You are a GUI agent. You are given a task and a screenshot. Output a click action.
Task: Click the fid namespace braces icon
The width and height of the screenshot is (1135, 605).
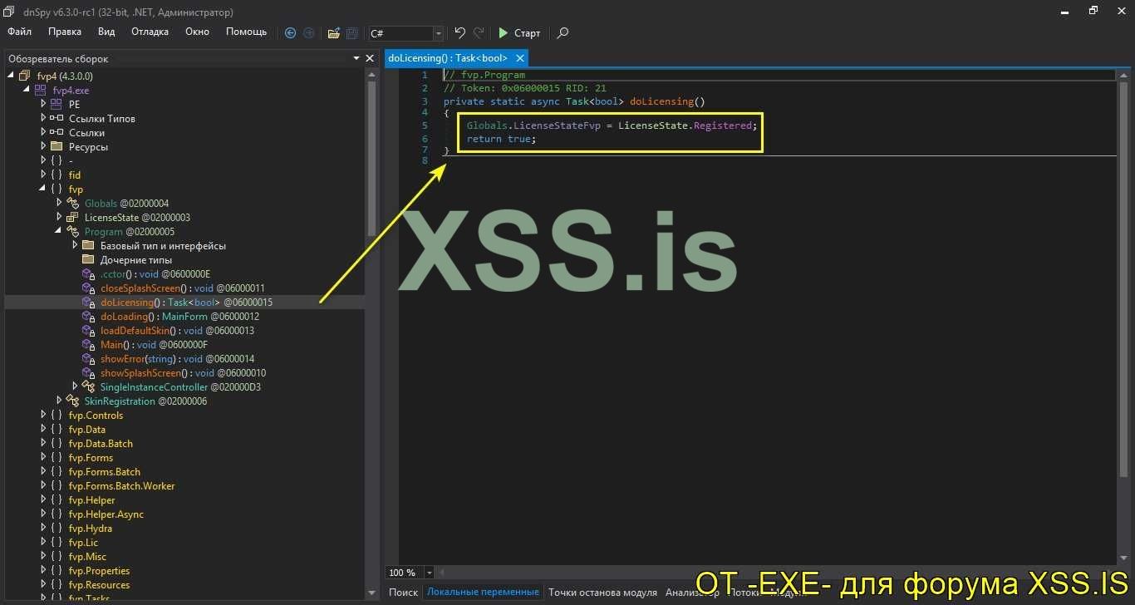56,175
